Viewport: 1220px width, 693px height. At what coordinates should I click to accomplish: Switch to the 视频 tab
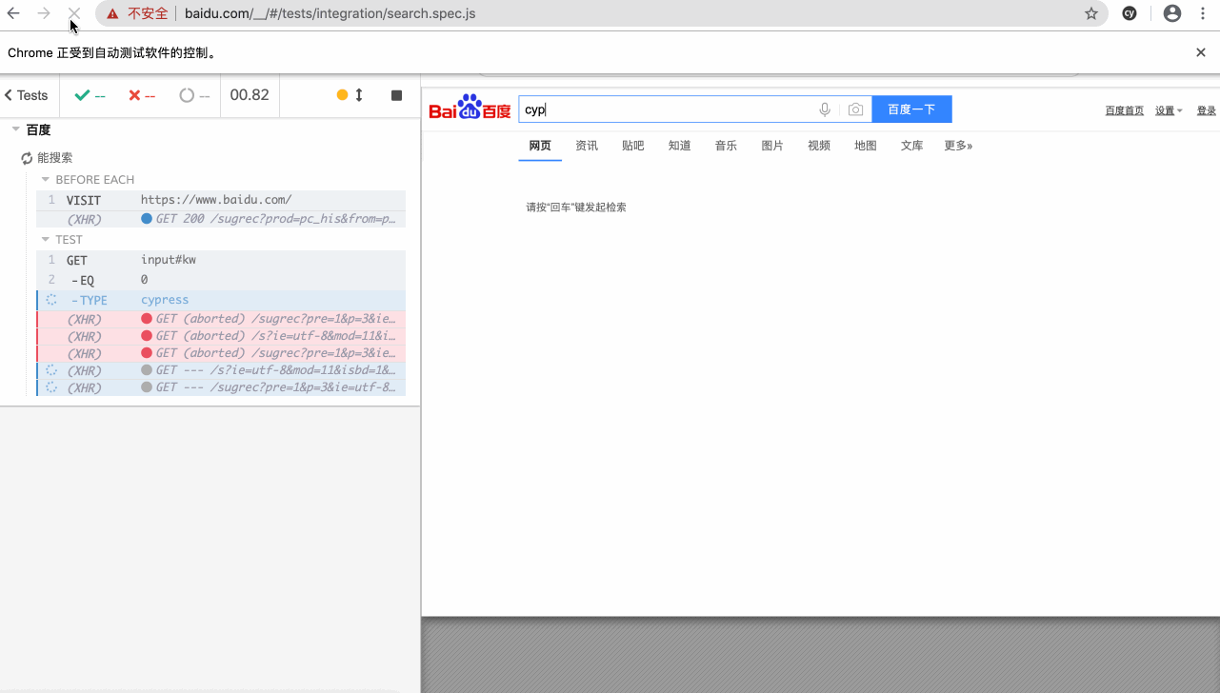[819, 146]
